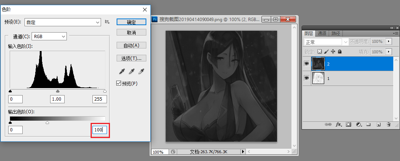This screenshot has width=400, height=161.
Task: Switch to the 通道 tab
Action: [x=322, y=33]
